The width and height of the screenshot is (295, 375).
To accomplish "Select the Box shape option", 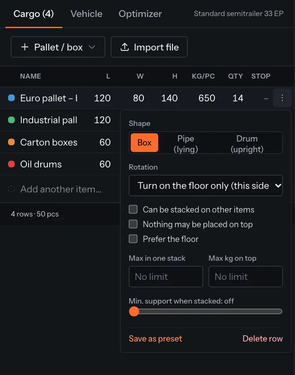I will [144, 142].
